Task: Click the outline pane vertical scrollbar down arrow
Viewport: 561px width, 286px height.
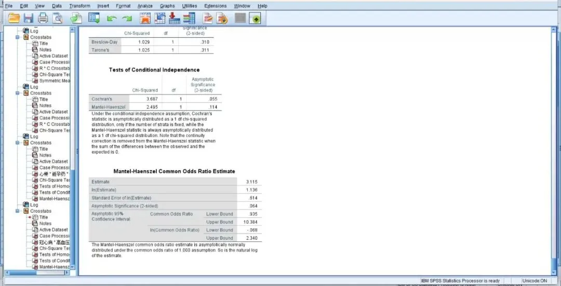Action: click(73, 267)
